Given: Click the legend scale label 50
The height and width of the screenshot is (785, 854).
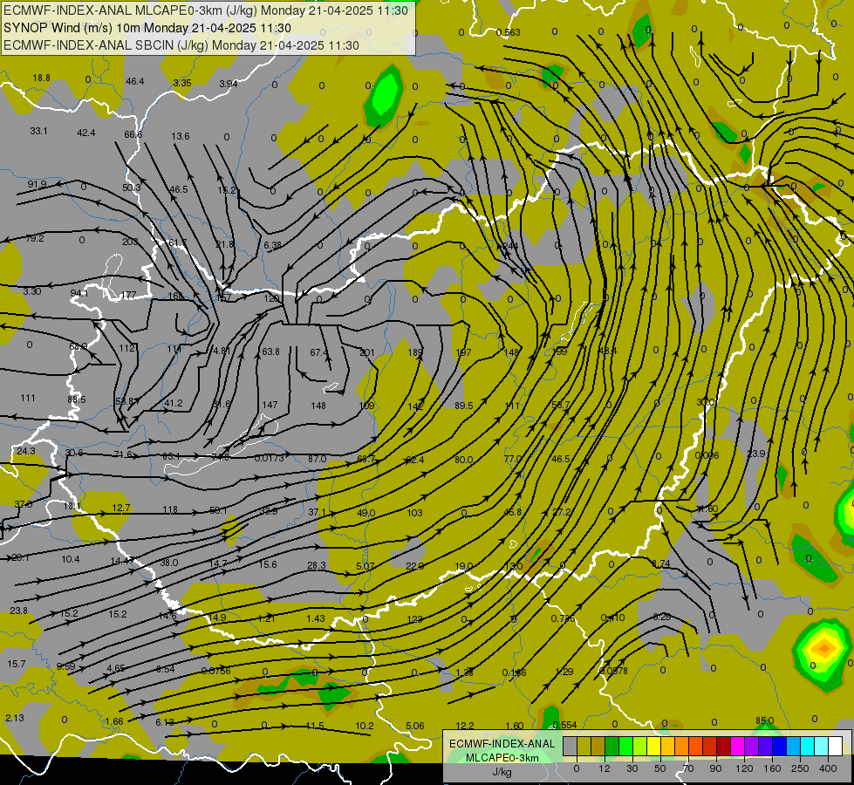Looking at the screenshot, I should (x=659, y=768).
